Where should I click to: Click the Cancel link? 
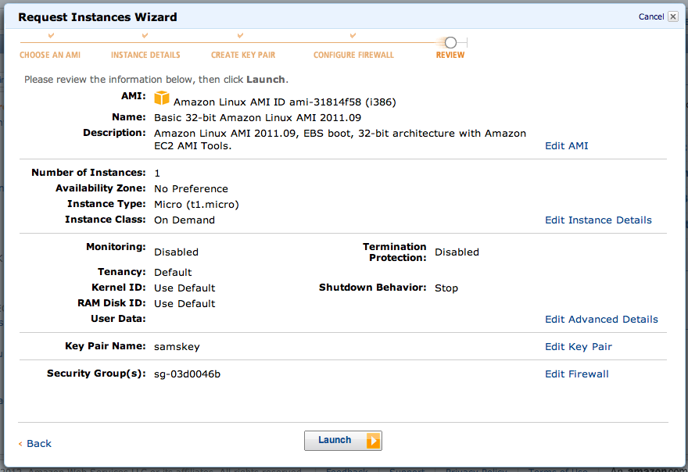click(x=651, y=16)
